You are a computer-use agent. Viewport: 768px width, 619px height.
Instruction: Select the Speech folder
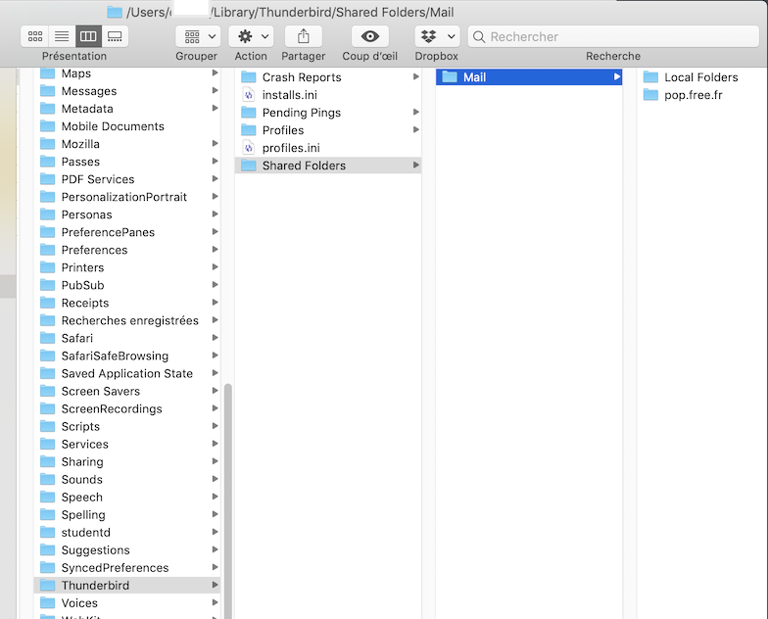click(x=127, y=497)
